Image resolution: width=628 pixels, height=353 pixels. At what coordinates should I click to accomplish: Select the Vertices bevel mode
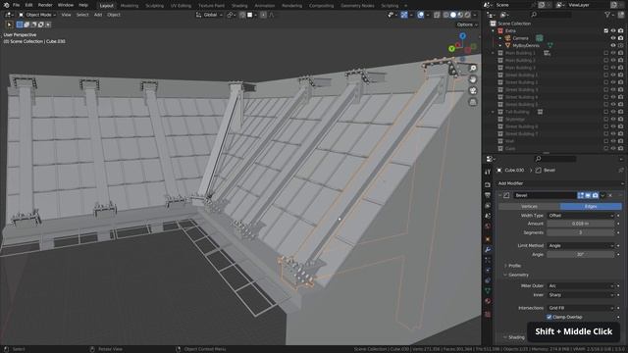pyautogui.click(x=529, y=207)
